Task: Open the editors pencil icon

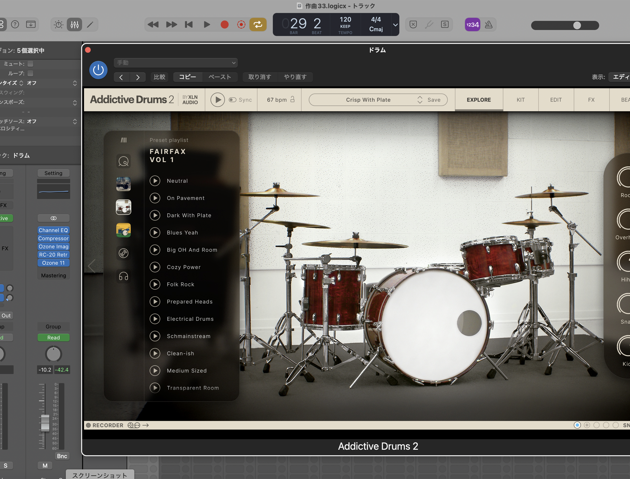Action: click(x=90, y=25)
